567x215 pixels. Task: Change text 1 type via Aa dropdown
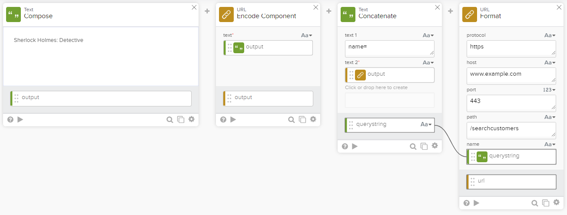[x=428, y=35]
